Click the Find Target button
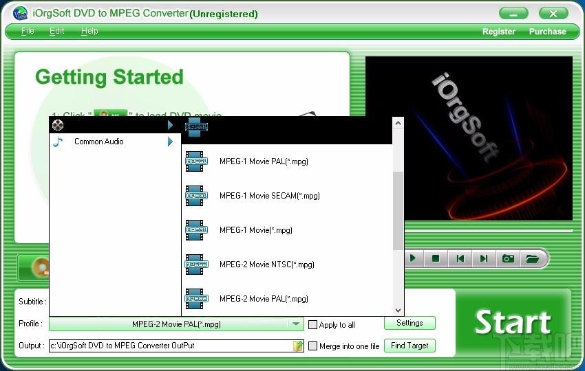This screenshot has height=371, width=585. (409, 346)
